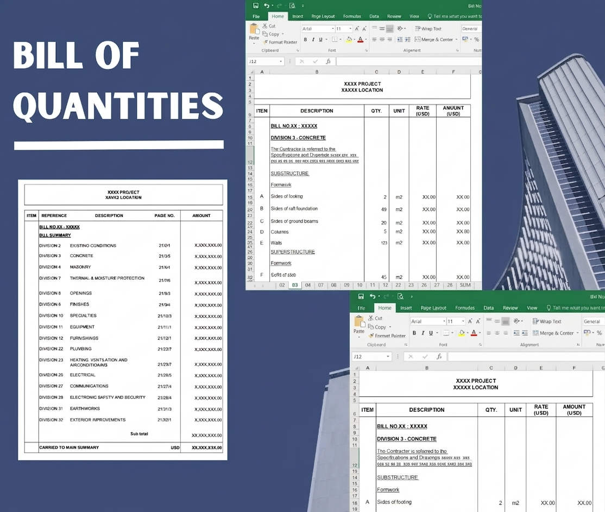Toggle Italic formatting in bottom Excel window
Screen dimensions: 605x512
[x=422, y=333]
